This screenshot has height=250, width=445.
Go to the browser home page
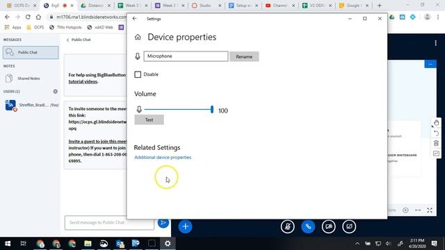pyautogui.click(x=38, y=17)
